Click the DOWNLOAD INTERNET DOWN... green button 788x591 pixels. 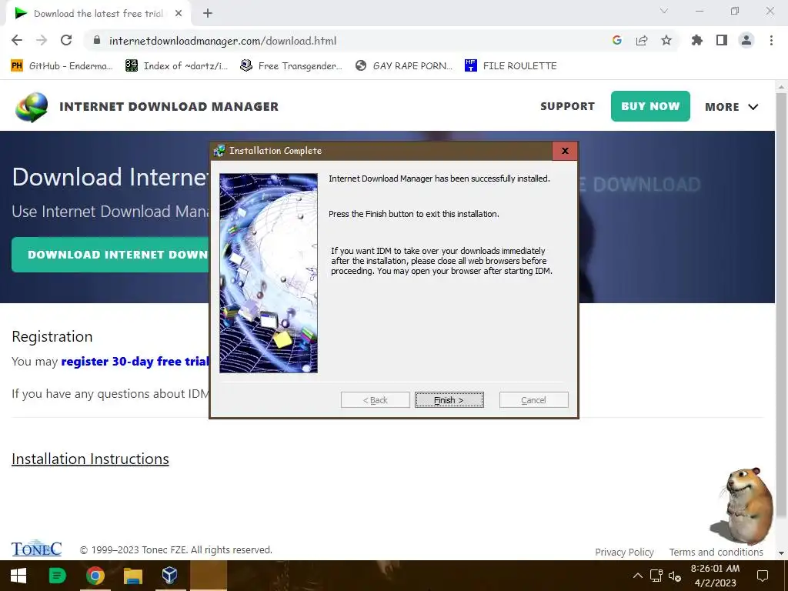tap(111, 254)
